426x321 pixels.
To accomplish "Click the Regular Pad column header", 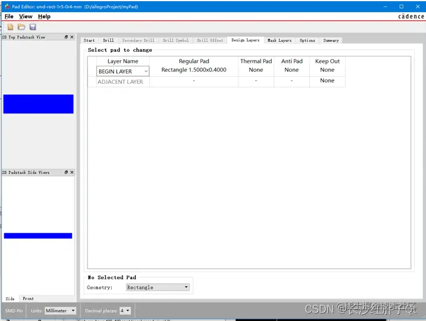I will click(193, 61).
